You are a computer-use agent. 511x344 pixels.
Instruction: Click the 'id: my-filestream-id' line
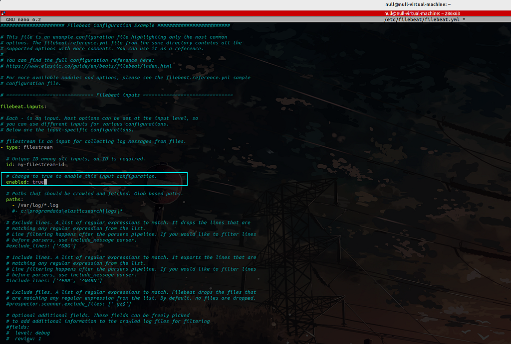click(x=35, y=165)
